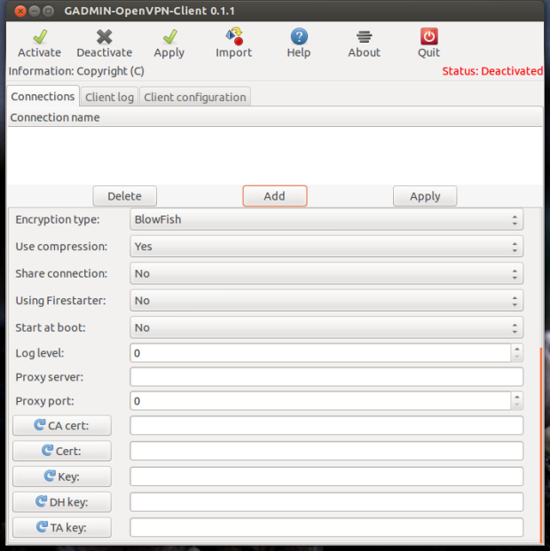Screen dimensions: 550x551
Task: Close window with red title button
Action: 20,12
